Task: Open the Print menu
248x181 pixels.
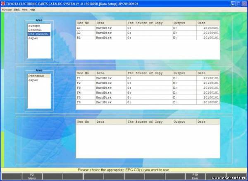Action: (x=24, y=10)
